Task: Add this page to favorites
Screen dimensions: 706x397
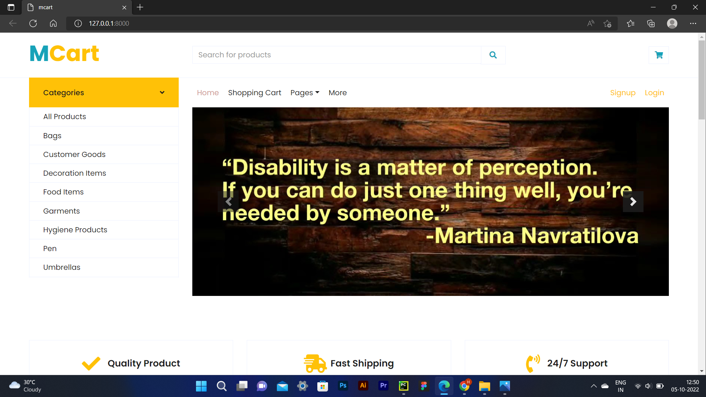Action: click(607, 24)
